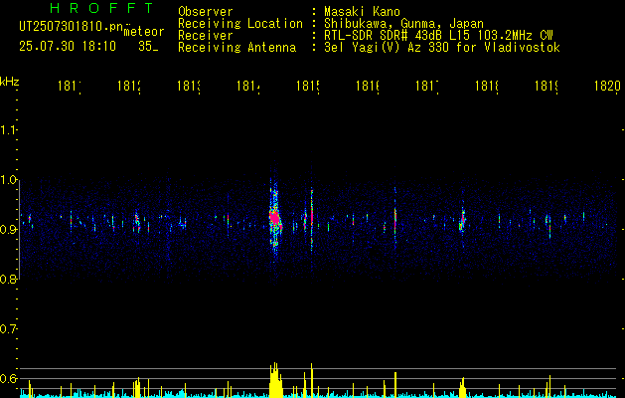Image resolution: width=625 pixels, height=398 pixels.
Task: Click the '1.1' frequency axis label
Action: point(8,129)
